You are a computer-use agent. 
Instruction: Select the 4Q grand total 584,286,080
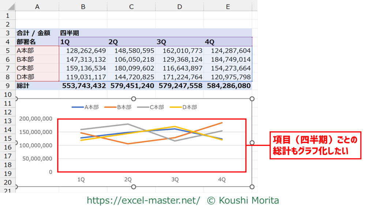[229, 86]
